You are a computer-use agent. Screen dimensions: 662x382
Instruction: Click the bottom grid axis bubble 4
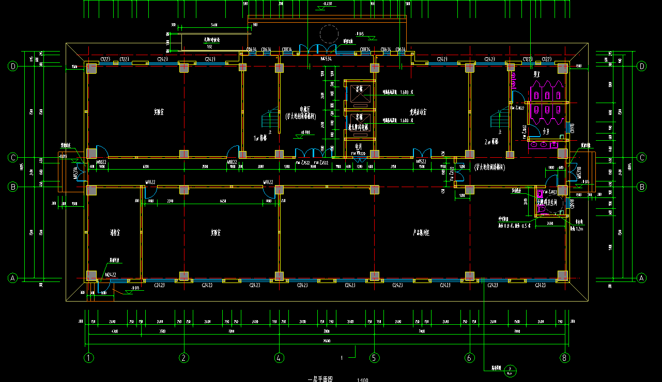pyautogui.click(x=279, y=358)
